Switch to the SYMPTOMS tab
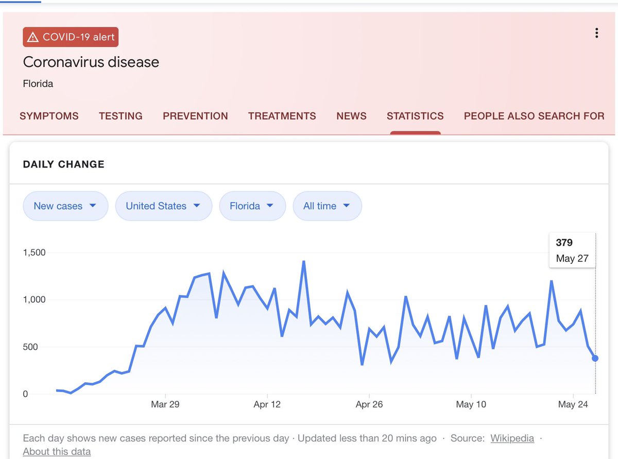Screen dimensions: 618x459 point(49,116)
